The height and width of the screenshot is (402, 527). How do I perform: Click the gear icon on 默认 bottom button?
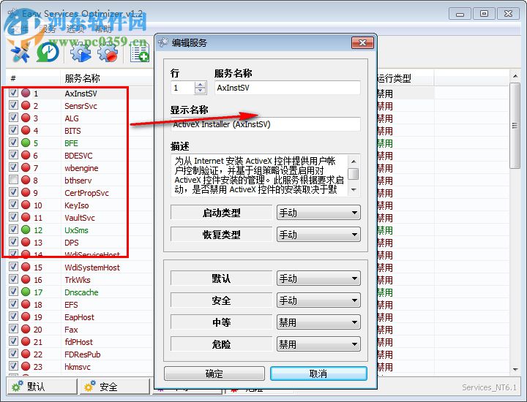coord(18,386)
